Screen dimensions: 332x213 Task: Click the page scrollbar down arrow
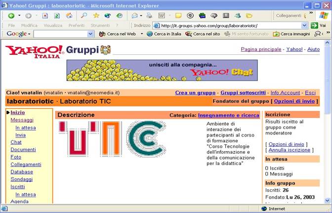[x=328, y=200]
